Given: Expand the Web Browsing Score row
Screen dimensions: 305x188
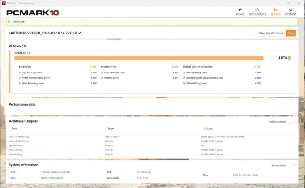Looking at the screenshot, I should pyautogui.click(x=20, y=83).
